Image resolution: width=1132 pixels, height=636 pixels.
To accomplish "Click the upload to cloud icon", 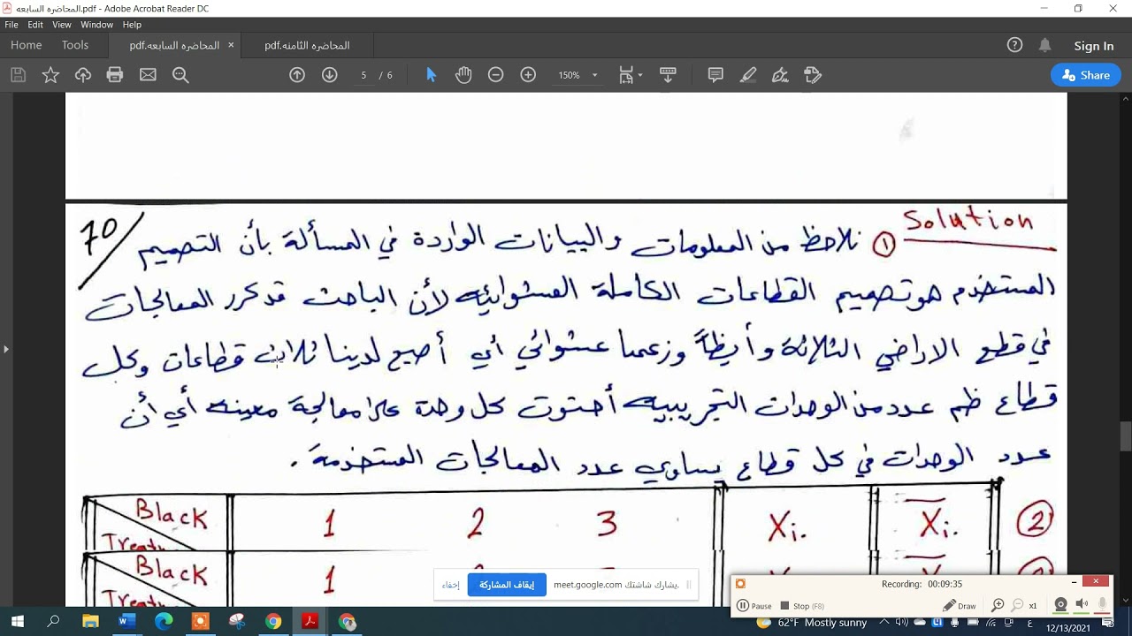I will (x=83, y=75).
